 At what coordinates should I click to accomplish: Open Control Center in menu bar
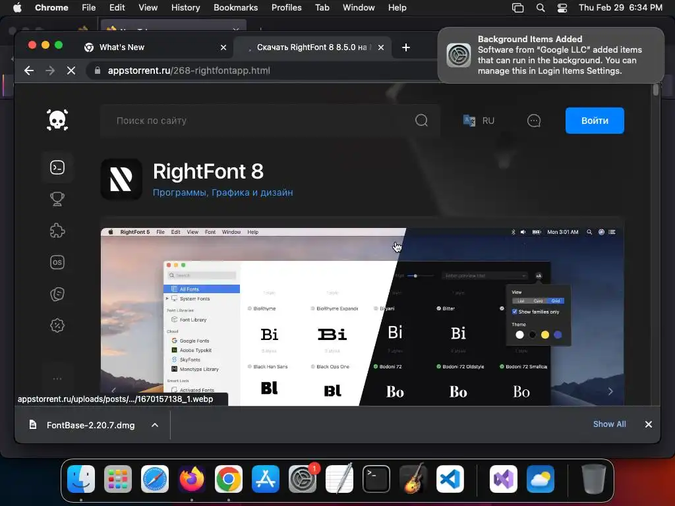pos(562,8)
